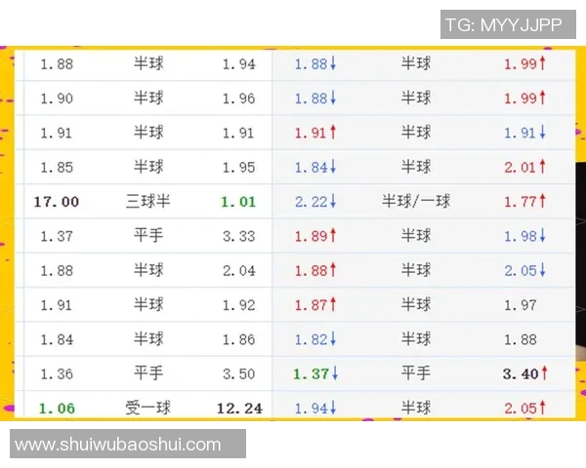Click the blue 1.91 falling odds
The width and height of the screenshot is (586, 468).
pyautogui.click(x=524, y=133)
